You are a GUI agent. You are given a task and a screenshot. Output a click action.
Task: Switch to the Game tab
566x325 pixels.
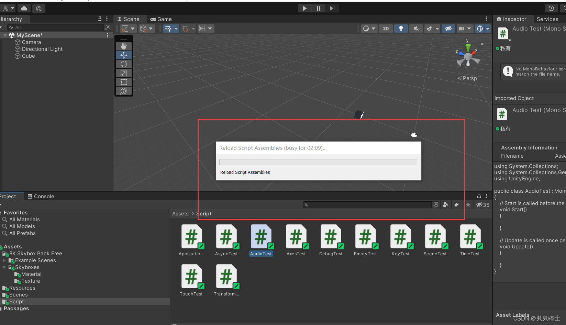(x=161, y=19)
